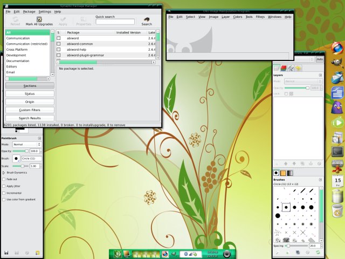Enable the Incremental option
The width and height of the screenshot is (345, 259).
[x=4, y=193]
